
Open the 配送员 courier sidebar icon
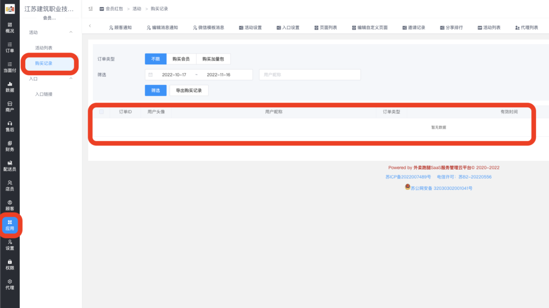pos(10,166)
